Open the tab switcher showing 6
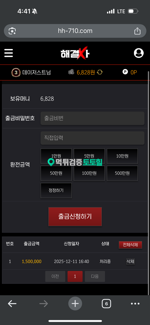The width and height of the screenshot is (150, 325). (106, 304)
